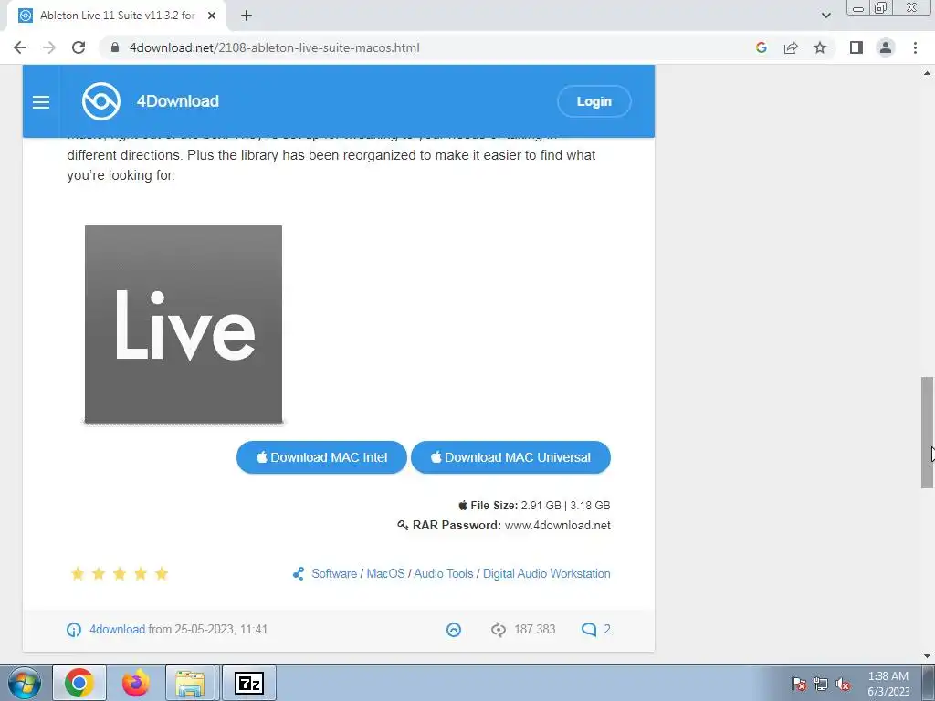Click the 4Download site title

178,101
